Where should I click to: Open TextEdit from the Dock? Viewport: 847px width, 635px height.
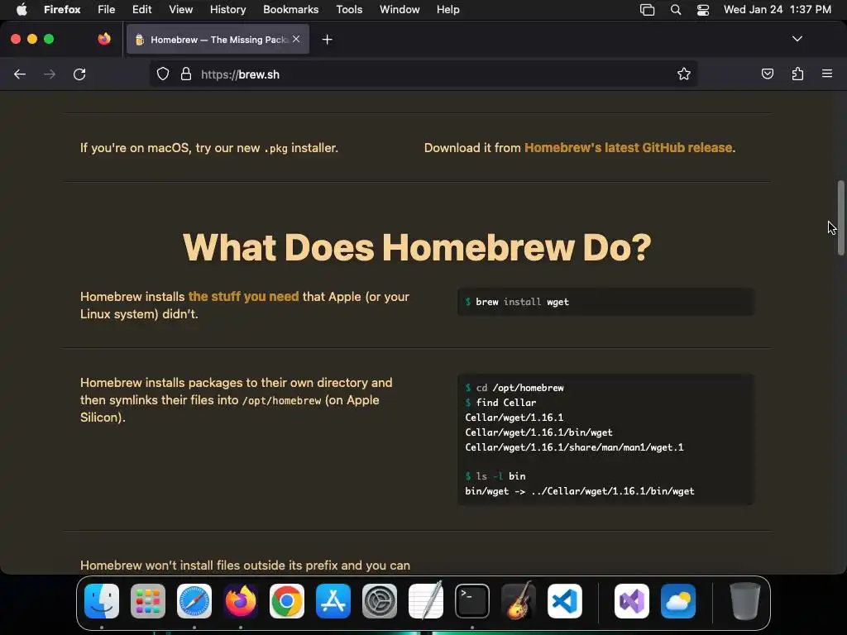click(426, 601)
